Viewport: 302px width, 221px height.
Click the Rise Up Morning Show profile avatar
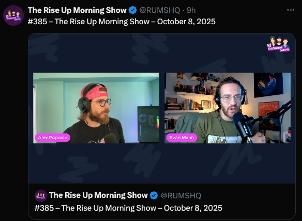[x=13, y=15]
